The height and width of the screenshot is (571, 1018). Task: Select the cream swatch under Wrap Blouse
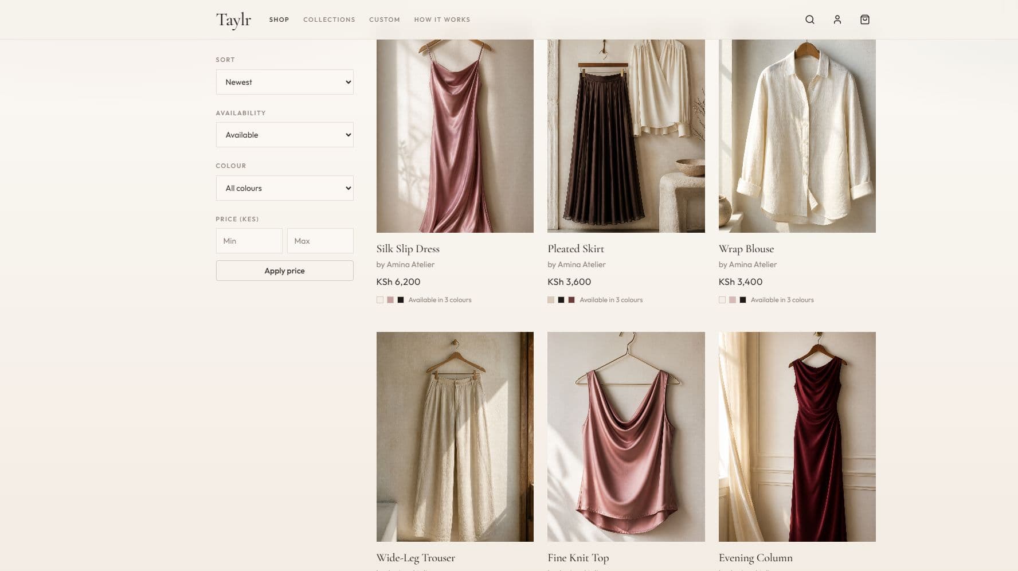[x=722, y=300]
